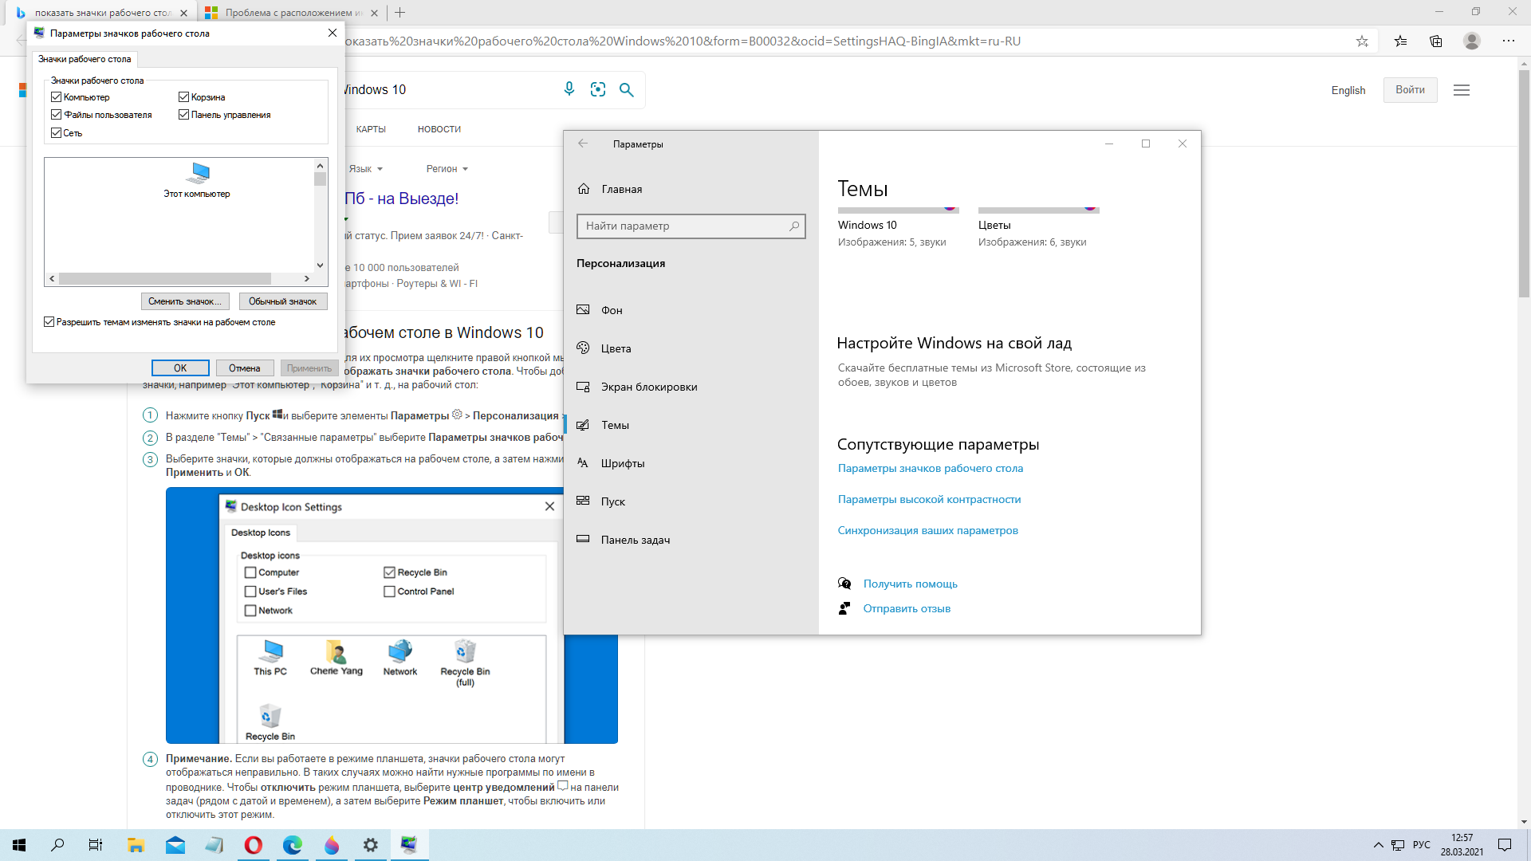Toggle the Сеть checkbox

click(x=56, y=133)
